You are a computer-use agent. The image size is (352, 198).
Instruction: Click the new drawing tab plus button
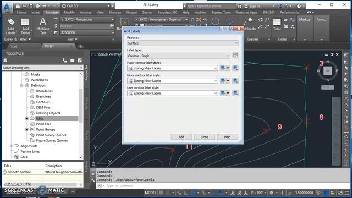(80, 46)
